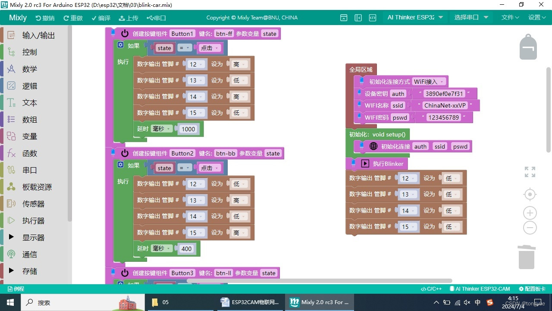The image size is (552, 311).
Task: Fit all blocks to the workspace view
Action: click(x=530, y=171)
